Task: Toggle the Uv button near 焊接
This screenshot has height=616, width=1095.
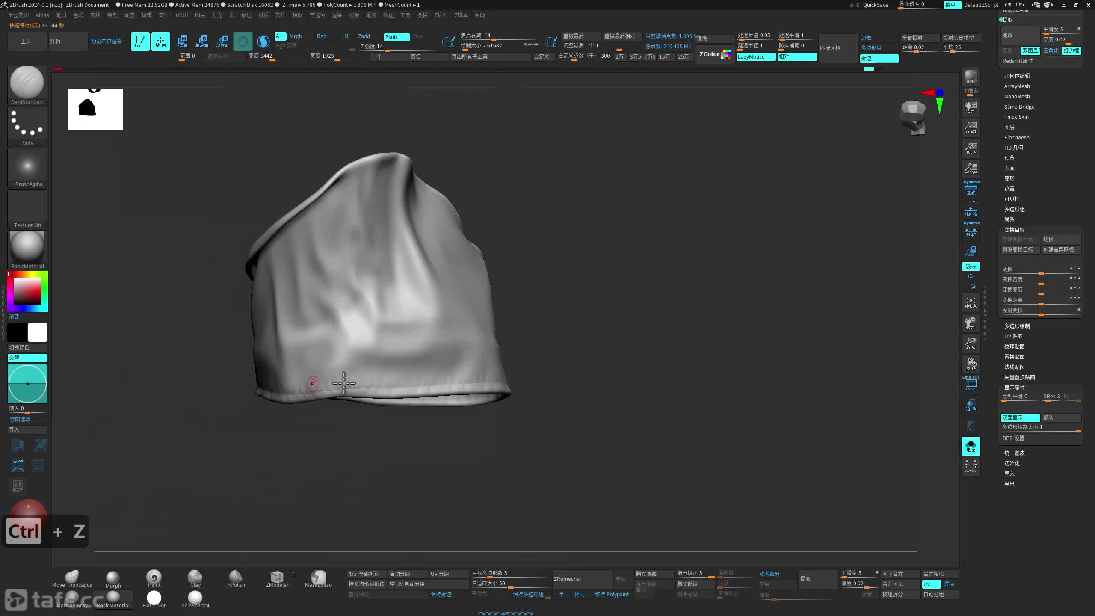Action: coord(931,584)
